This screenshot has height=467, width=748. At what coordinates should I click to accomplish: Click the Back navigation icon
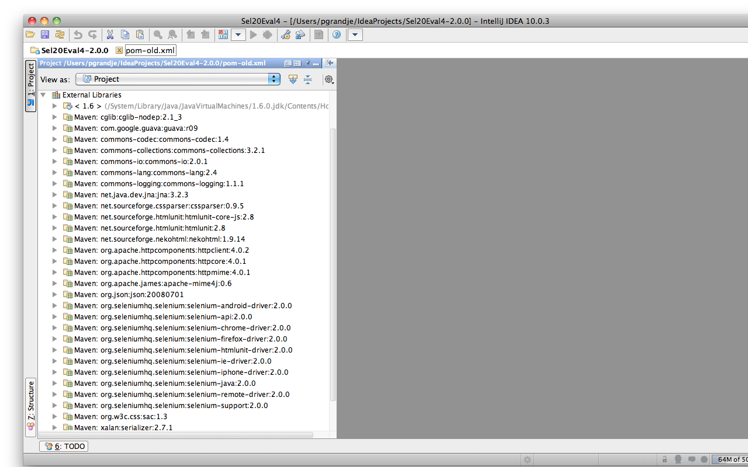191,35
